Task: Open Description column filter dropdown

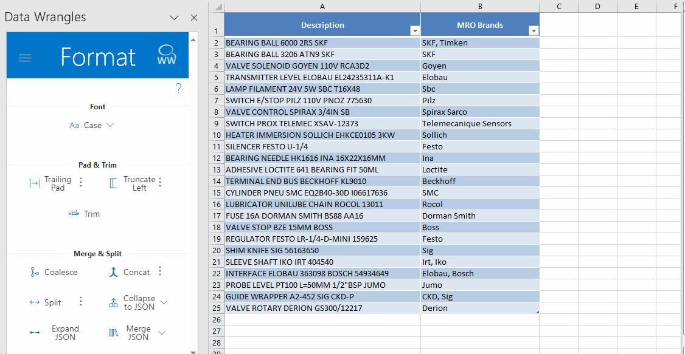Action: pyautogui.click(x=415, y=31)
